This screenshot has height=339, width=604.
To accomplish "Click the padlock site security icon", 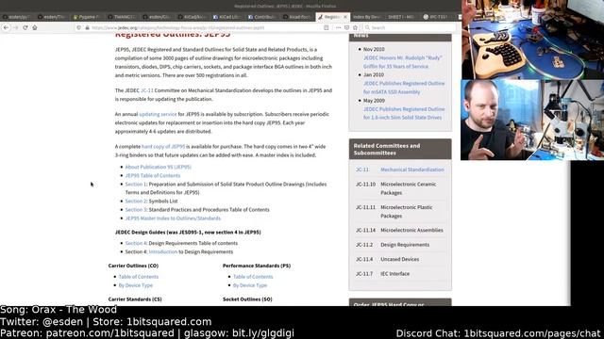I will coord(87,27).
